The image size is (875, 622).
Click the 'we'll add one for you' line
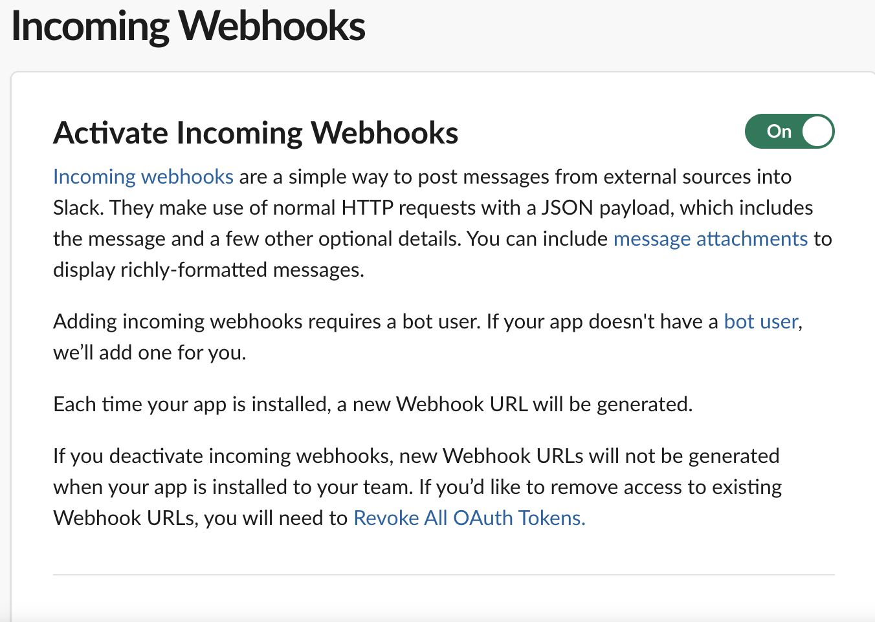click(x=150, y=352)
